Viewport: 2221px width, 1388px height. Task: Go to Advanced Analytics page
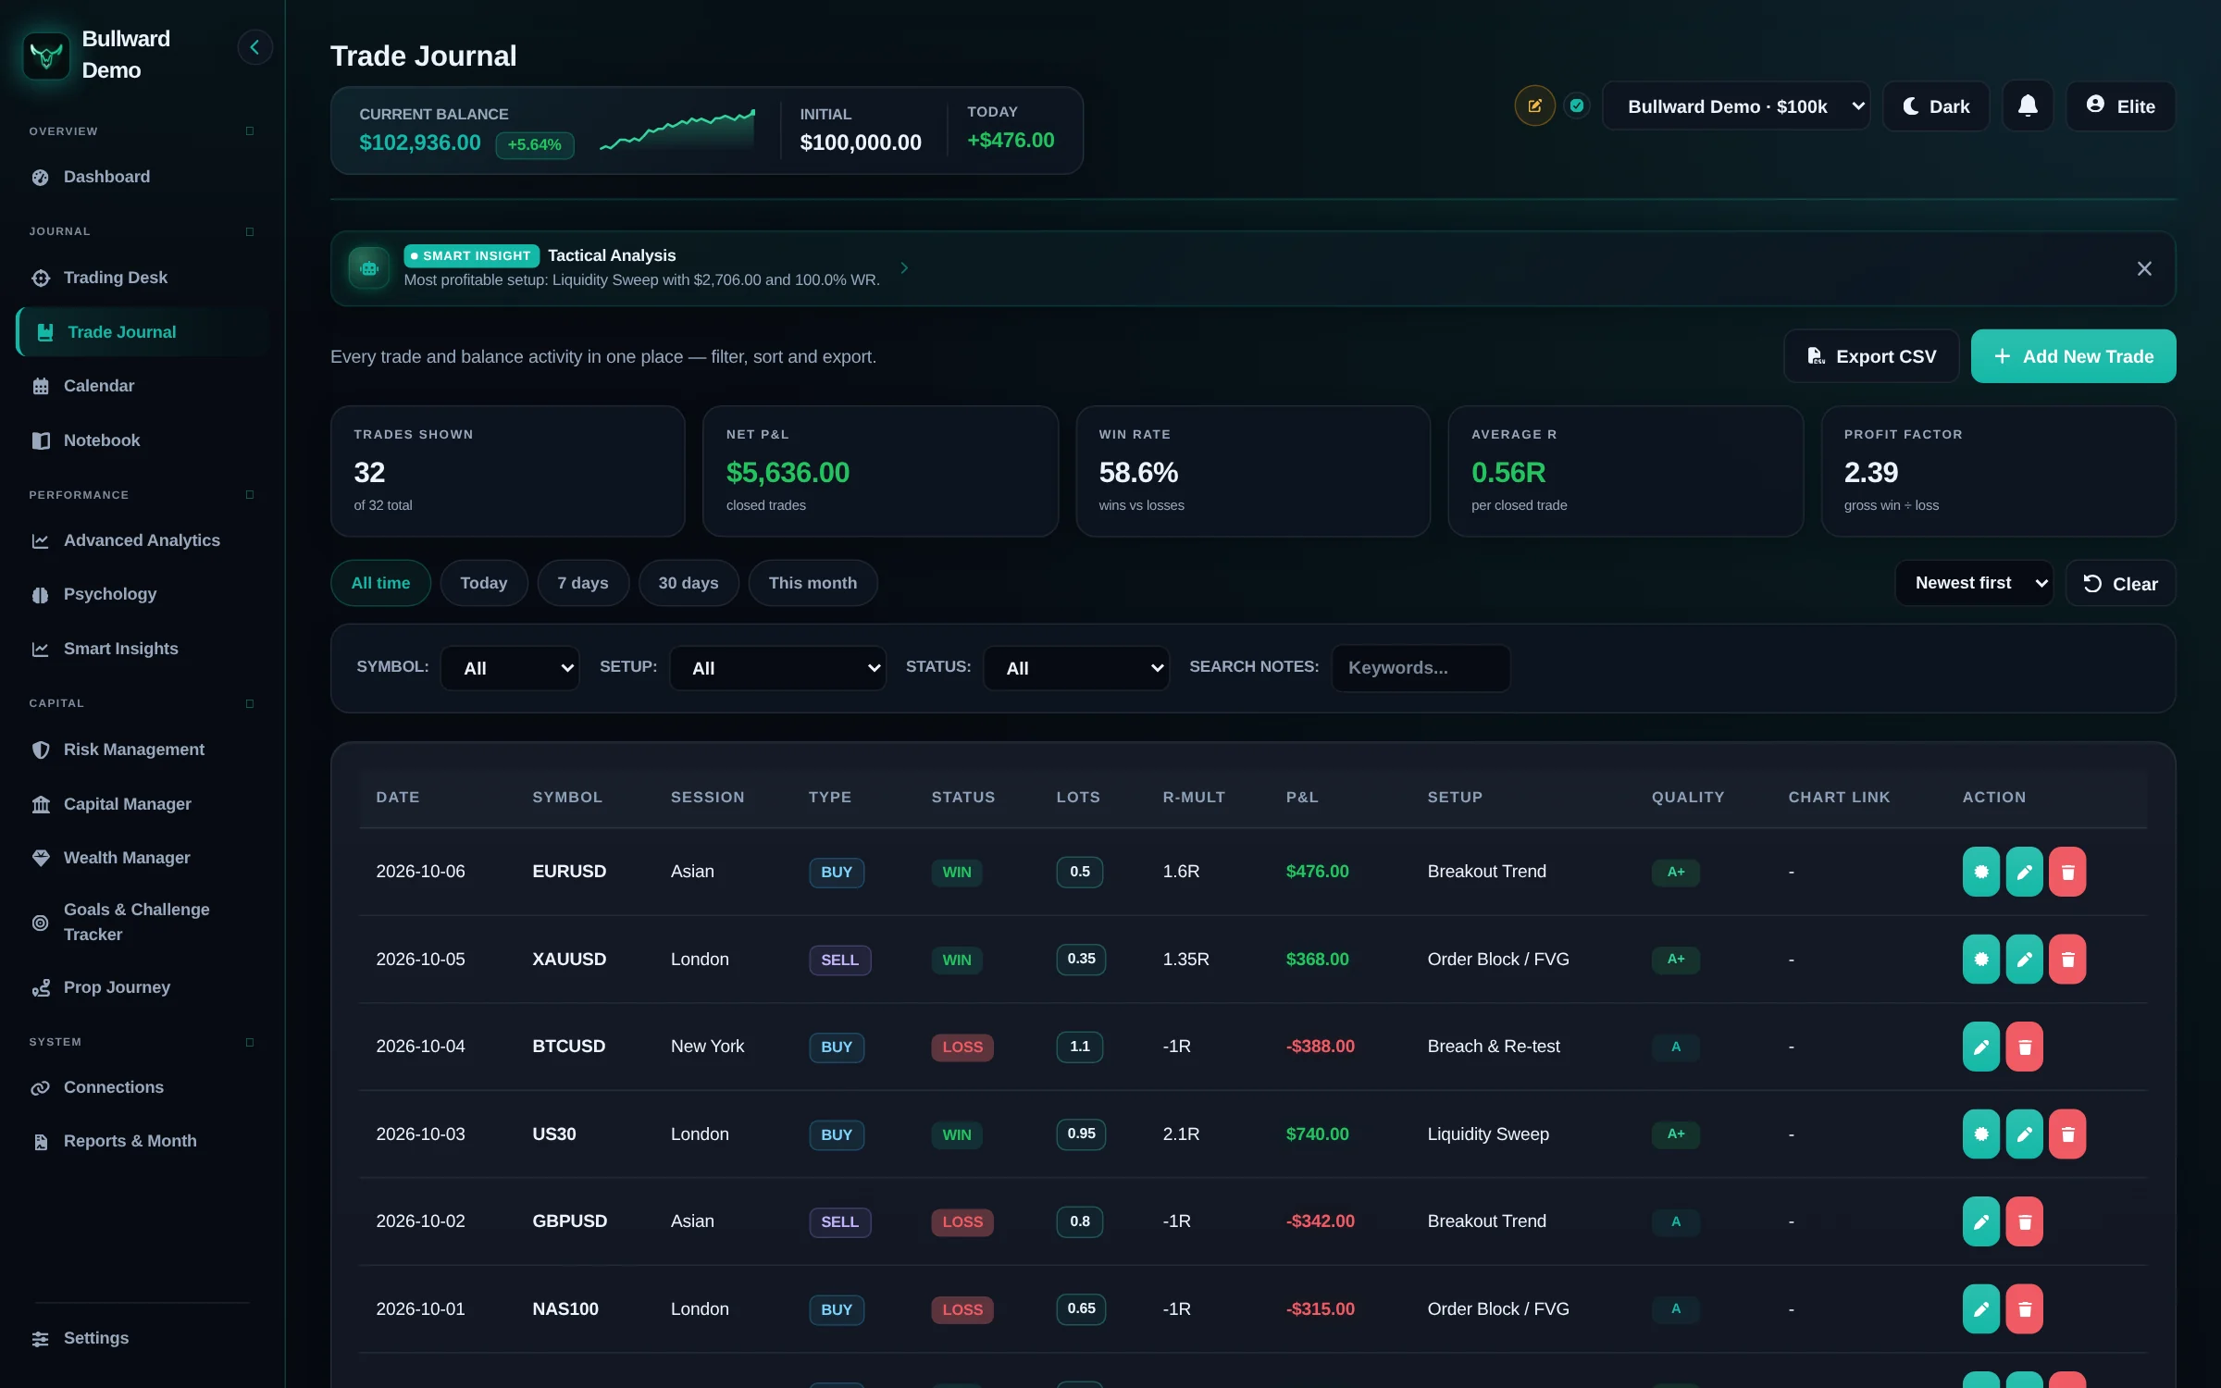[x=142, y=540]
